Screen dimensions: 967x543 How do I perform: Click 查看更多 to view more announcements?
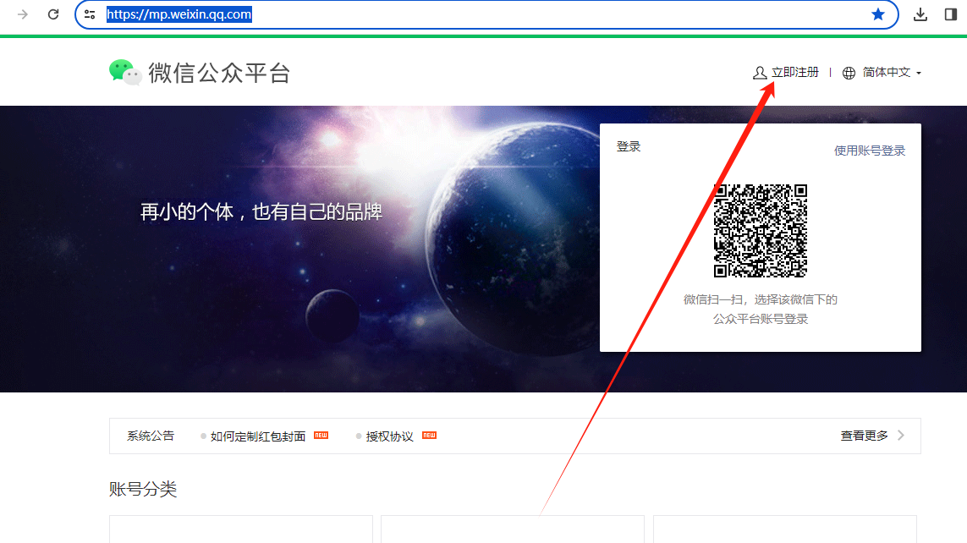[x=864, y=436]
